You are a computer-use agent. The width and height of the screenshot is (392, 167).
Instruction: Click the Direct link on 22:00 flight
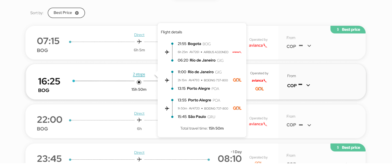coord(139,113)
